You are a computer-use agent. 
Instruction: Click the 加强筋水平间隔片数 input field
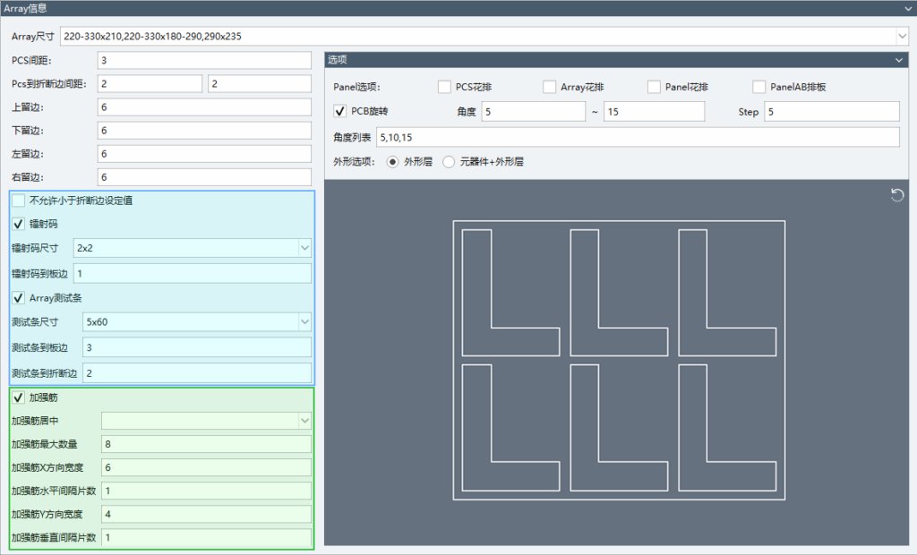[207, 491]
